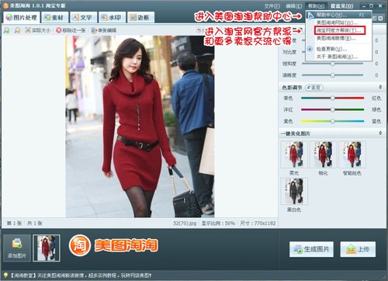Switch to the 文字 tab
This screenshot has width=388, height=281.
(83, 17)
